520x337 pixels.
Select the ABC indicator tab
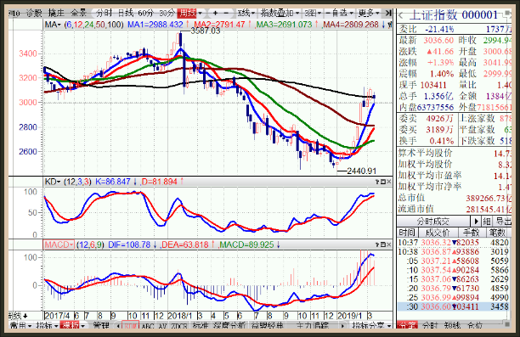pyautogui.click(x=148, y=326)
